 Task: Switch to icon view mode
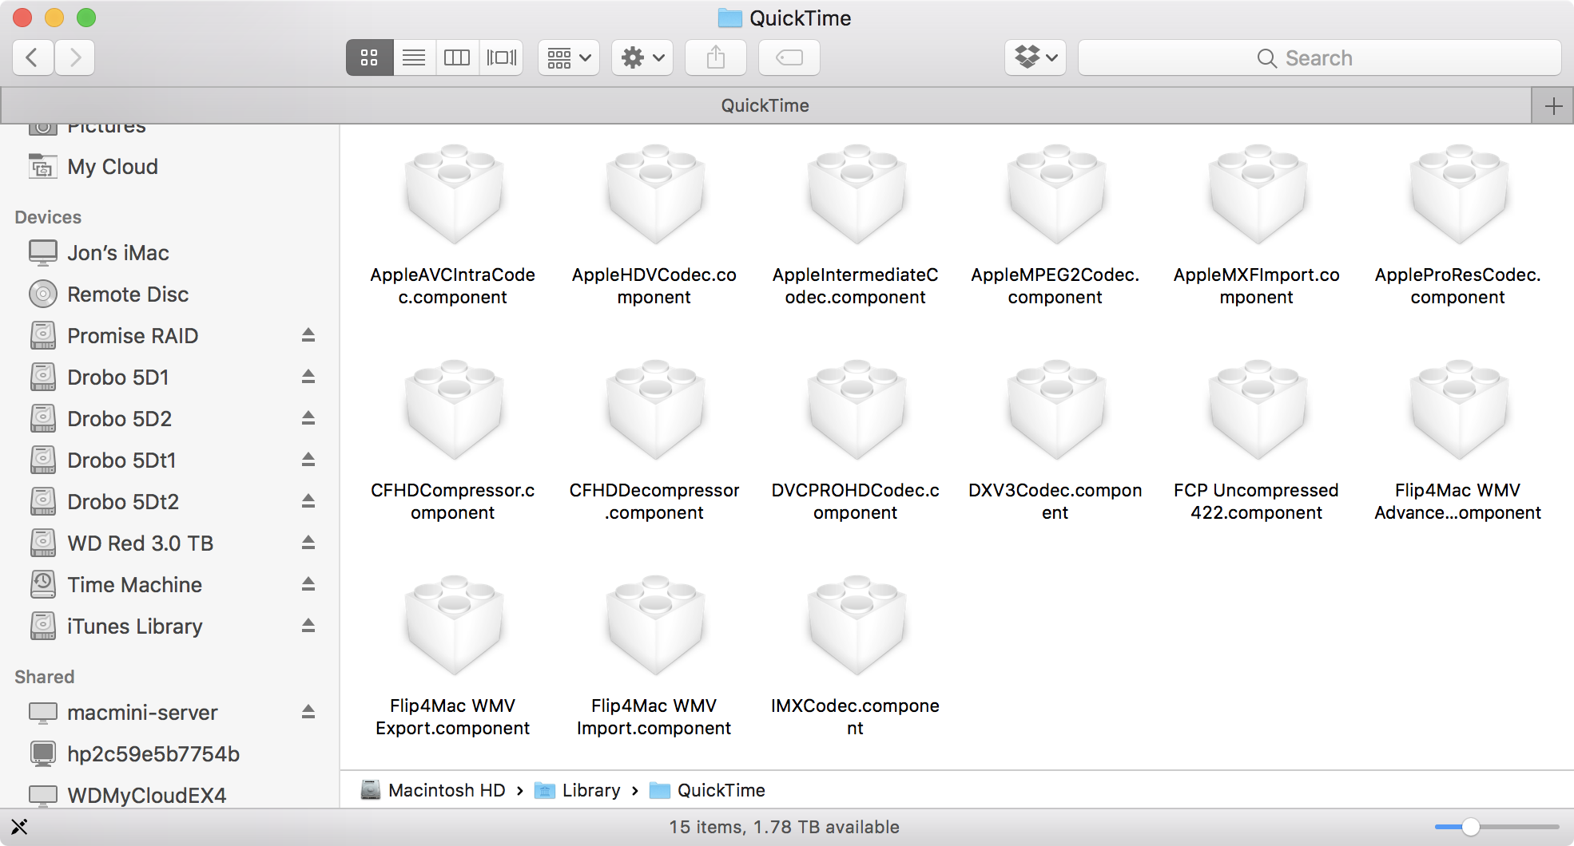[x=369, y=57]
